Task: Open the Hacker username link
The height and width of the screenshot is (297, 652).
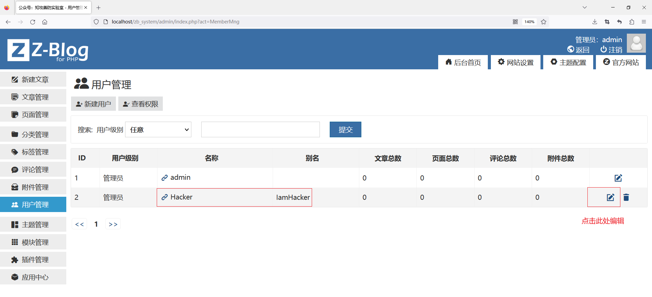Action: (x=181, y=197)
